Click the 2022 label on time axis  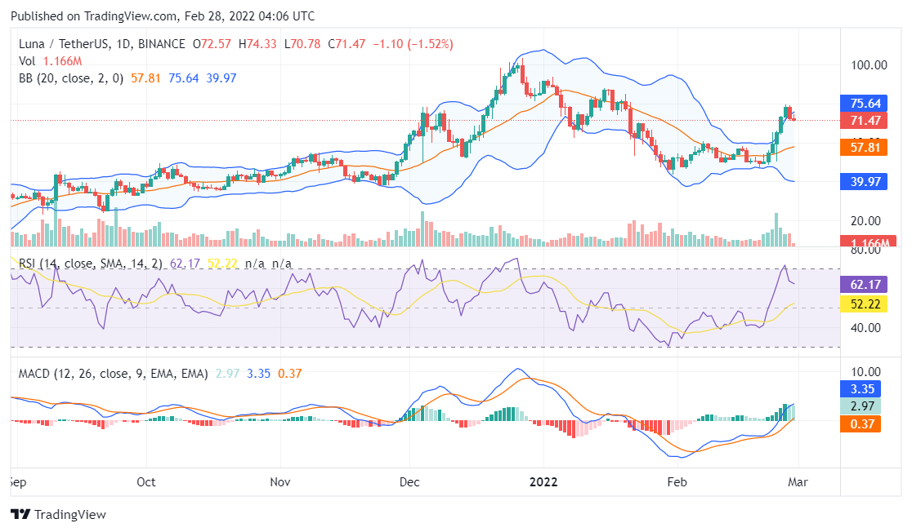pyautogui.click(x=543, y=482)
